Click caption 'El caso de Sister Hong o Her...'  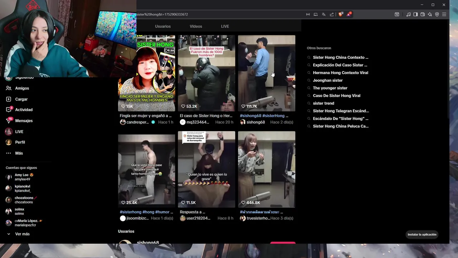pos(206,116)
